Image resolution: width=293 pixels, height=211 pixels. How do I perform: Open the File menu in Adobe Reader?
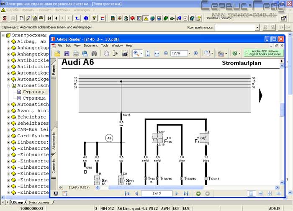coord(60,45)
